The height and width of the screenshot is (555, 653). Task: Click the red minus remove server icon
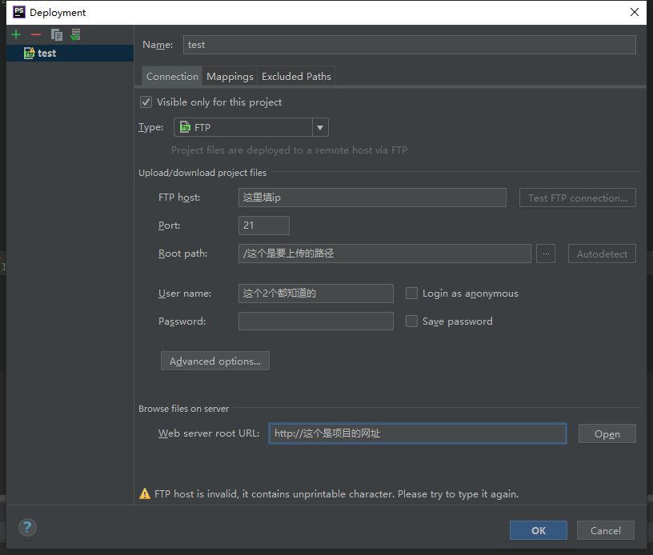point(35,34)
